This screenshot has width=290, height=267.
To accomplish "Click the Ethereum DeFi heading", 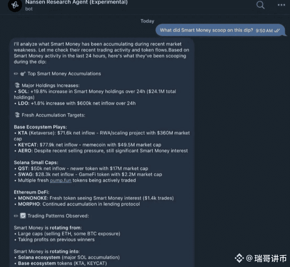I will (32, 192).
